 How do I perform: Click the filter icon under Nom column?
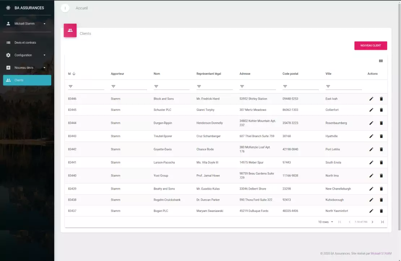[x=156, y=86]
